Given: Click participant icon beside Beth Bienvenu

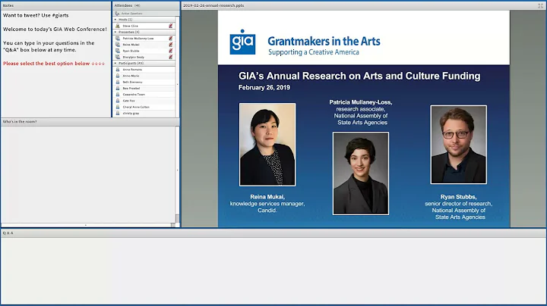Looking at the screenshot, I should (118, 82).
